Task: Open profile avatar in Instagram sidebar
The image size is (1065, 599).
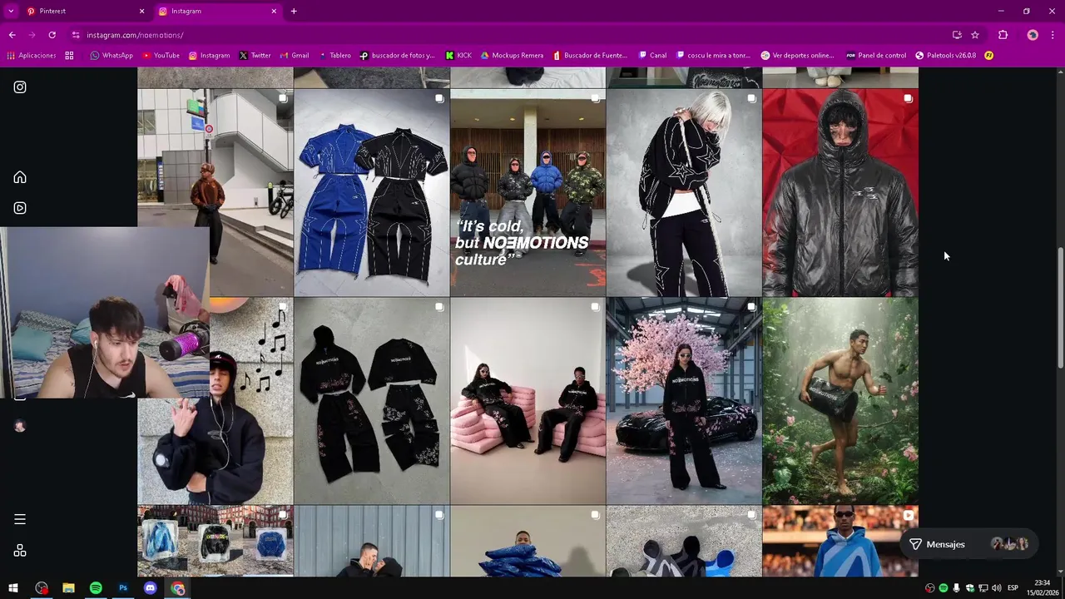Action: click(20, 426)
